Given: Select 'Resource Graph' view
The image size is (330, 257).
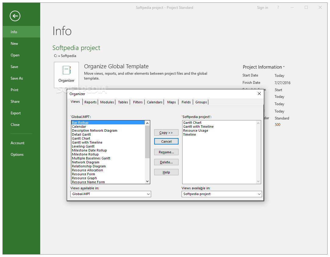Looking at the screenshot, I should click(108, 178).
